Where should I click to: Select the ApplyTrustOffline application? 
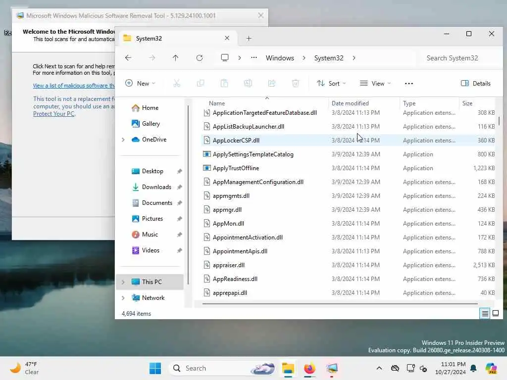[348, 168]
